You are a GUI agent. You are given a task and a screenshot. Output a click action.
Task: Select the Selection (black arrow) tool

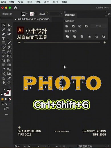4,25
